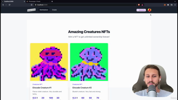
Task: Click the Eincode logo in navbar
Action: (31, 10)
